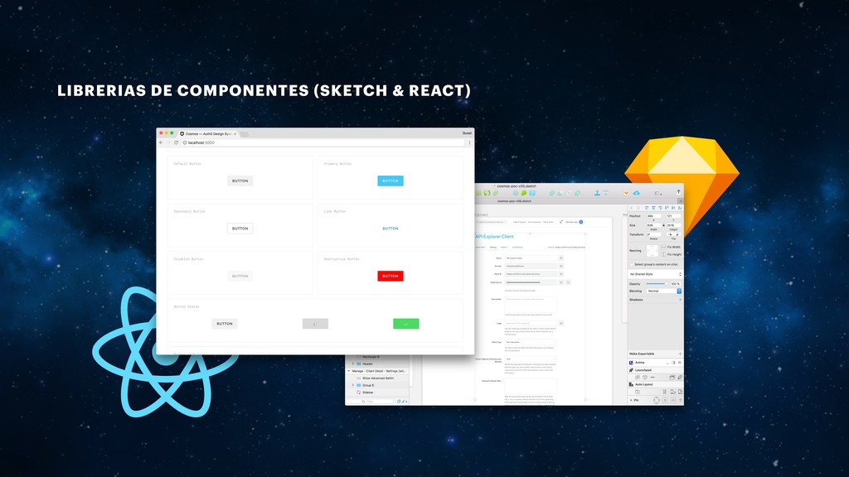Click the green checkmark success button
The height and width of the screenshot is (477, 849).
pyautogui.click(x=406, y=324)
